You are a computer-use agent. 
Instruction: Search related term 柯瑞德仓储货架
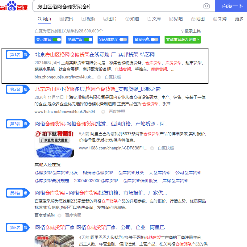coord(98,173)
